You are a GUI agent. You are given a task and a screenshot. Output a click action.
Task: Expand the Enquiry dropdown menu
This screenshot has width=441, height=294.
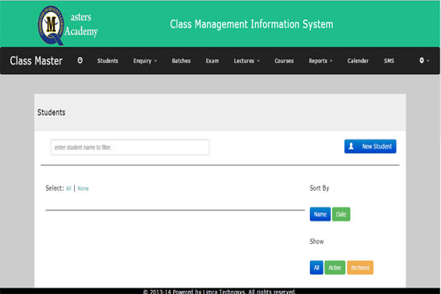click(x=145, y=61)
